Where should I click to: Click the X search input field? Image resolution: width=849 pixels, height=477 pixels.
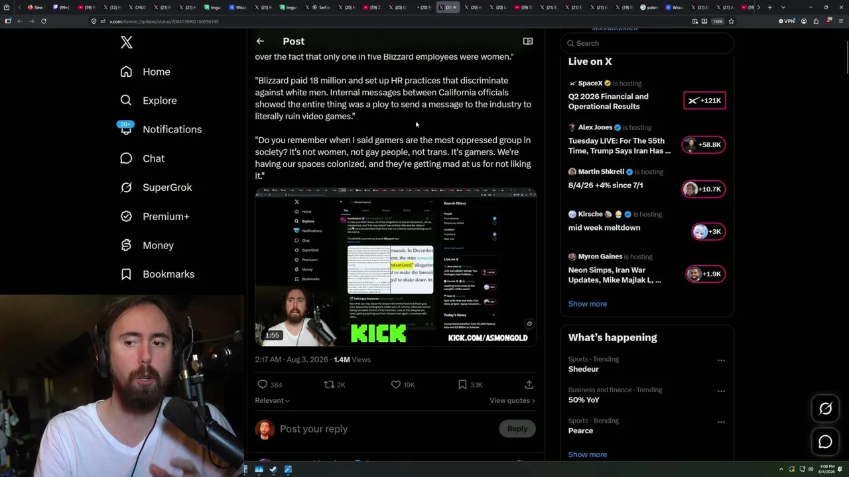[x=647, y=43]
